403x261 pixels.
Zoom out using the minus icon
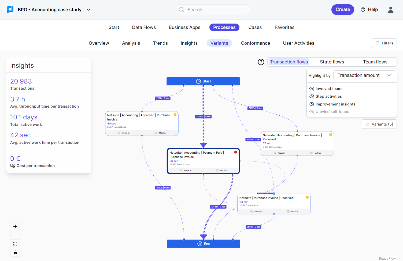tap(15, 235)
